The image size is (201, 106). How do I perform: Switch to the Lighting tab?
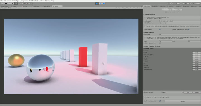(x=171, y=6)
